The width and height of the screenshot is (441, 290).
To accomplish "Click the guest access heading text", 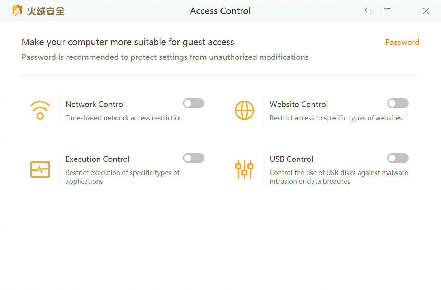I will point(128,42).
